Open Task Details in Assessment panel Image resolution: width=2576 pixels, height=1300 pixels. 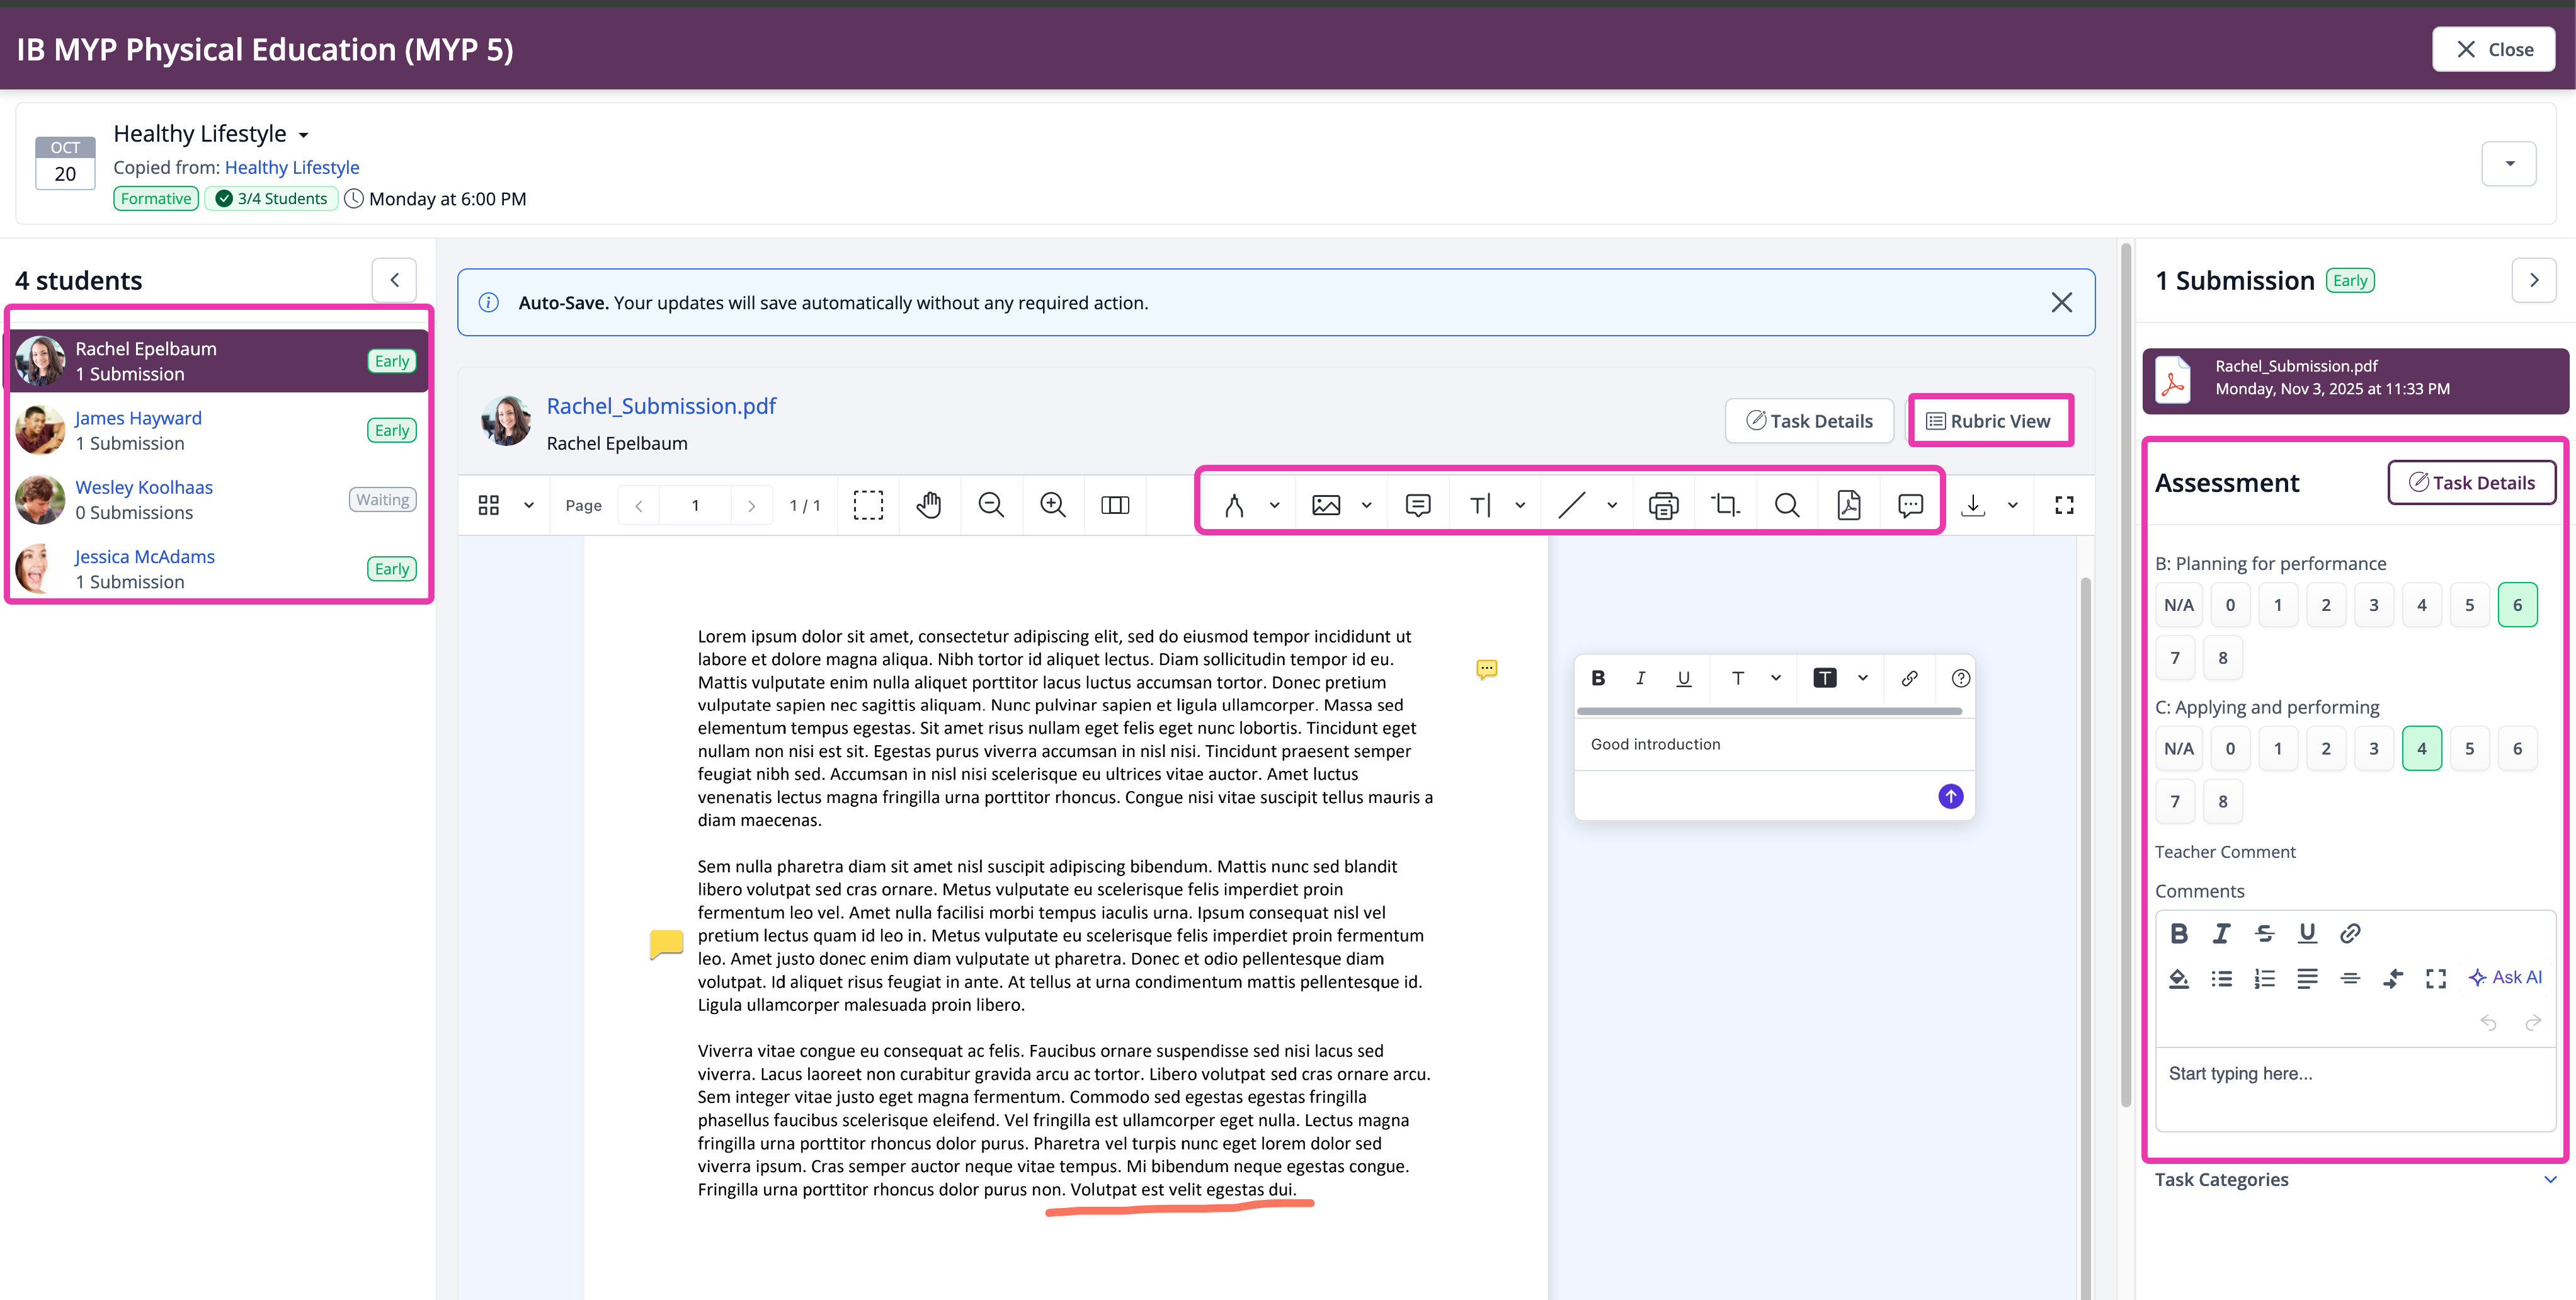click(2471, 483)
